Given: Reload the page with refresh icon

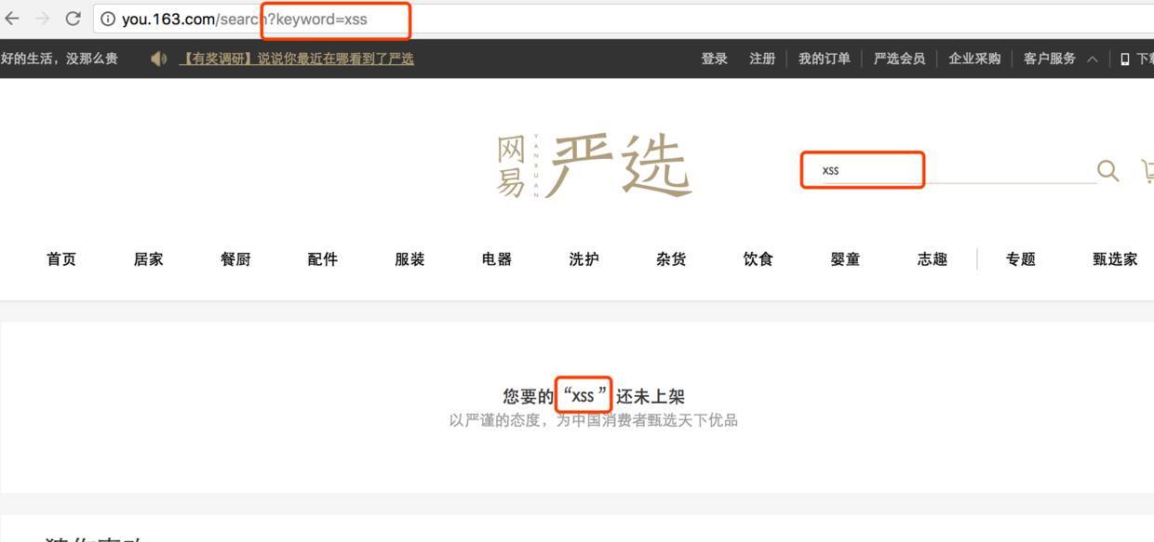Looking at the screenshot, I should tap(73, 19).
